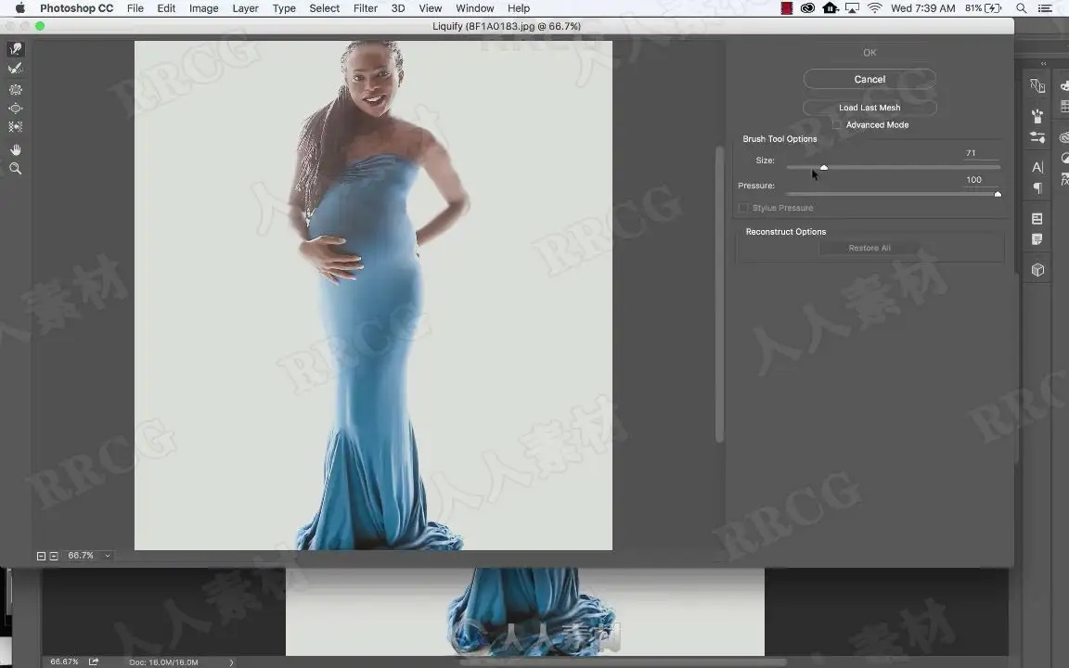Click the OK button in Liquify
The image size is (1069, 668).
(x=869, y=53)
